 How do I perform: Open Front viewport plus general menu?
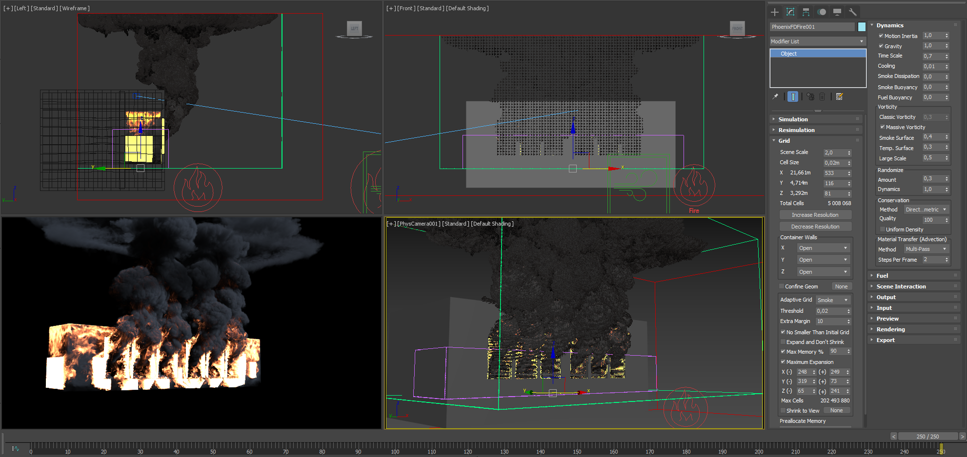pyautogui.click(x=391, y=8)
